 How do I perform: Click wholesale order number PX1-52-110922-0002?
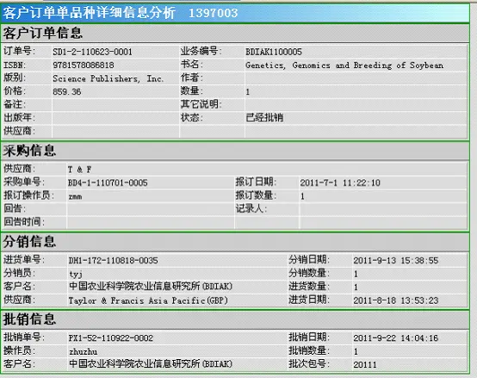pos(111,338)
